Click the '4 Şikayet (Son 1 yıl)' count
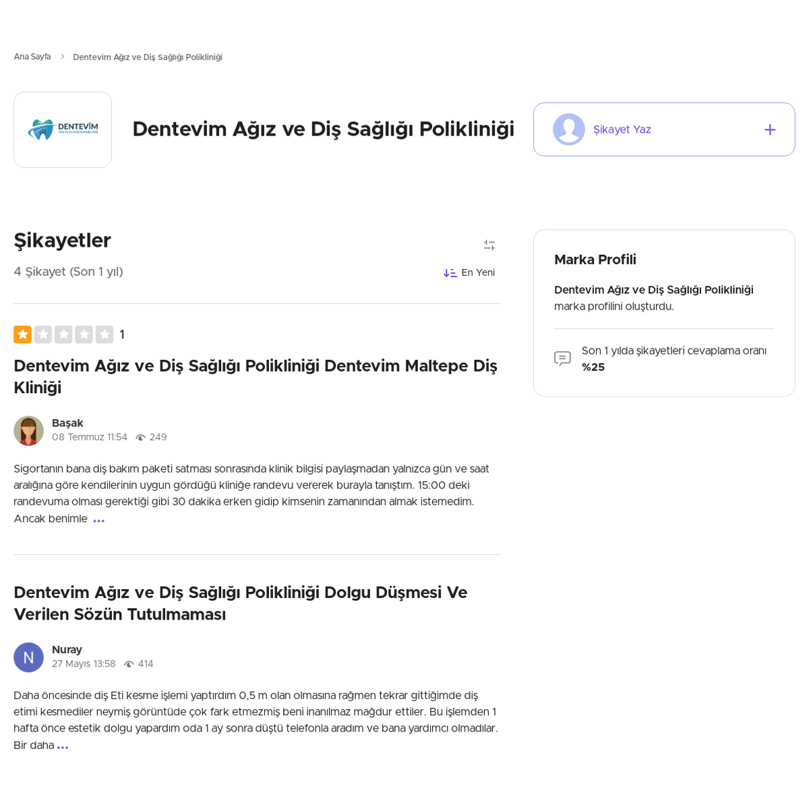 68,272
